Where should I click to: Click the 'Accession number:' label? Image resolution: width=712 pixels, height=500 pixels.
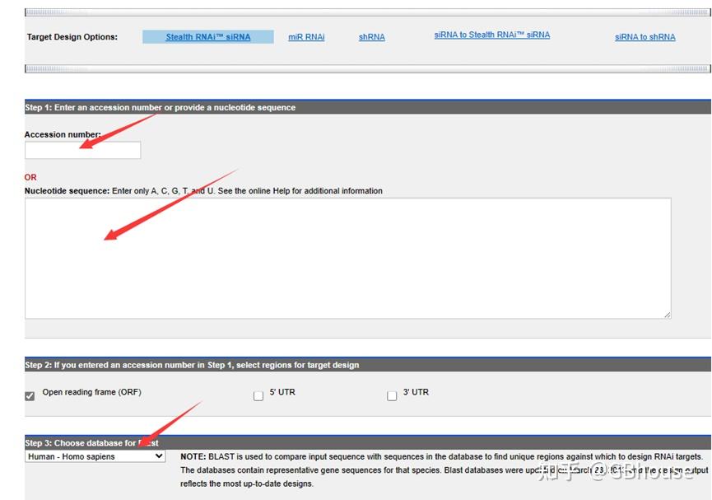[x=63, y=134]
